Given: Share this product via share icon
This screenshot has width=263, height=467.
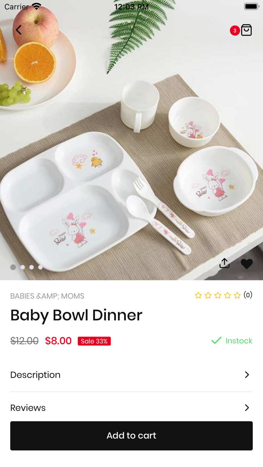Looking at the screenshot, I should (x=224, y=263).
